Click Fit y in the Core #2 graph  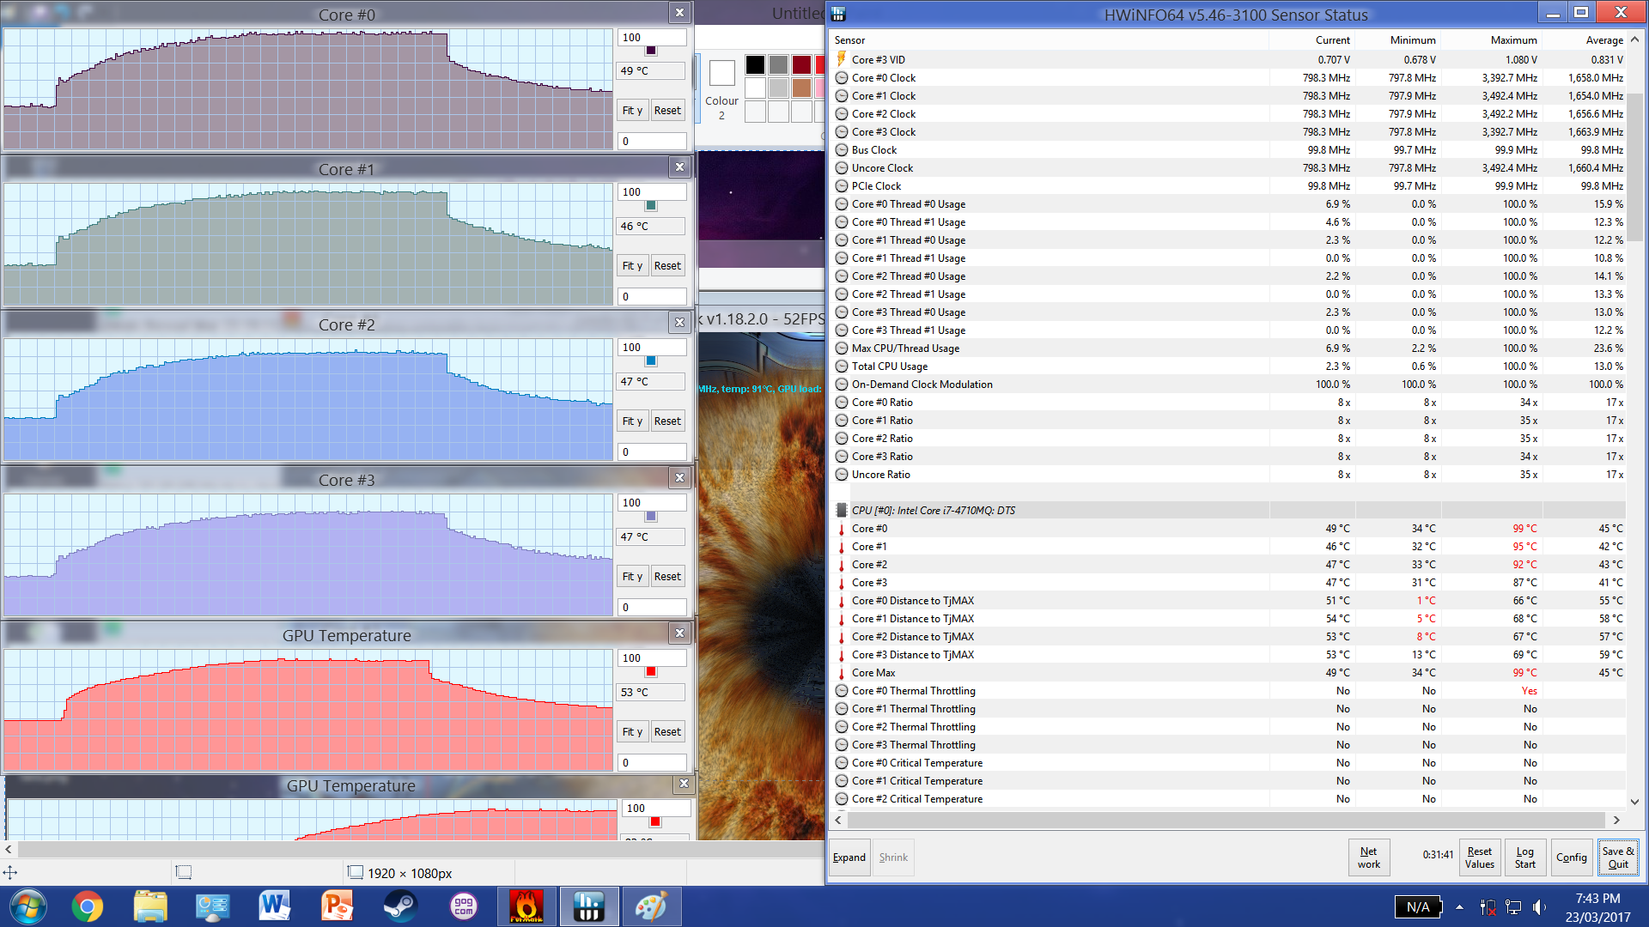(x=632, y=421)
